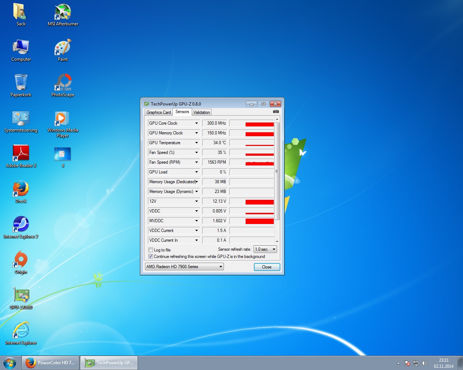463x370 pixels.
Task: Show hidden tray icons arrow
Action: tap(398, 363)
